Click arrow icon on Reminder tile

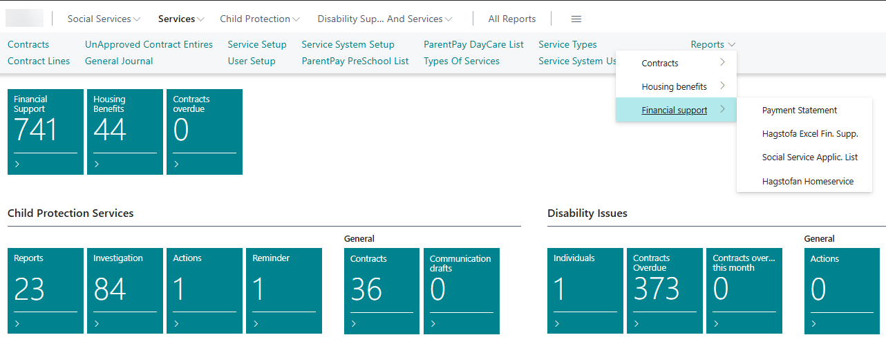click(x=256, y=323)
